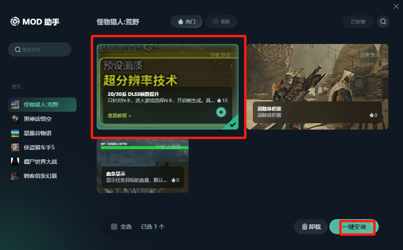Click the 卸载 button with trash icon

(311, 227)
